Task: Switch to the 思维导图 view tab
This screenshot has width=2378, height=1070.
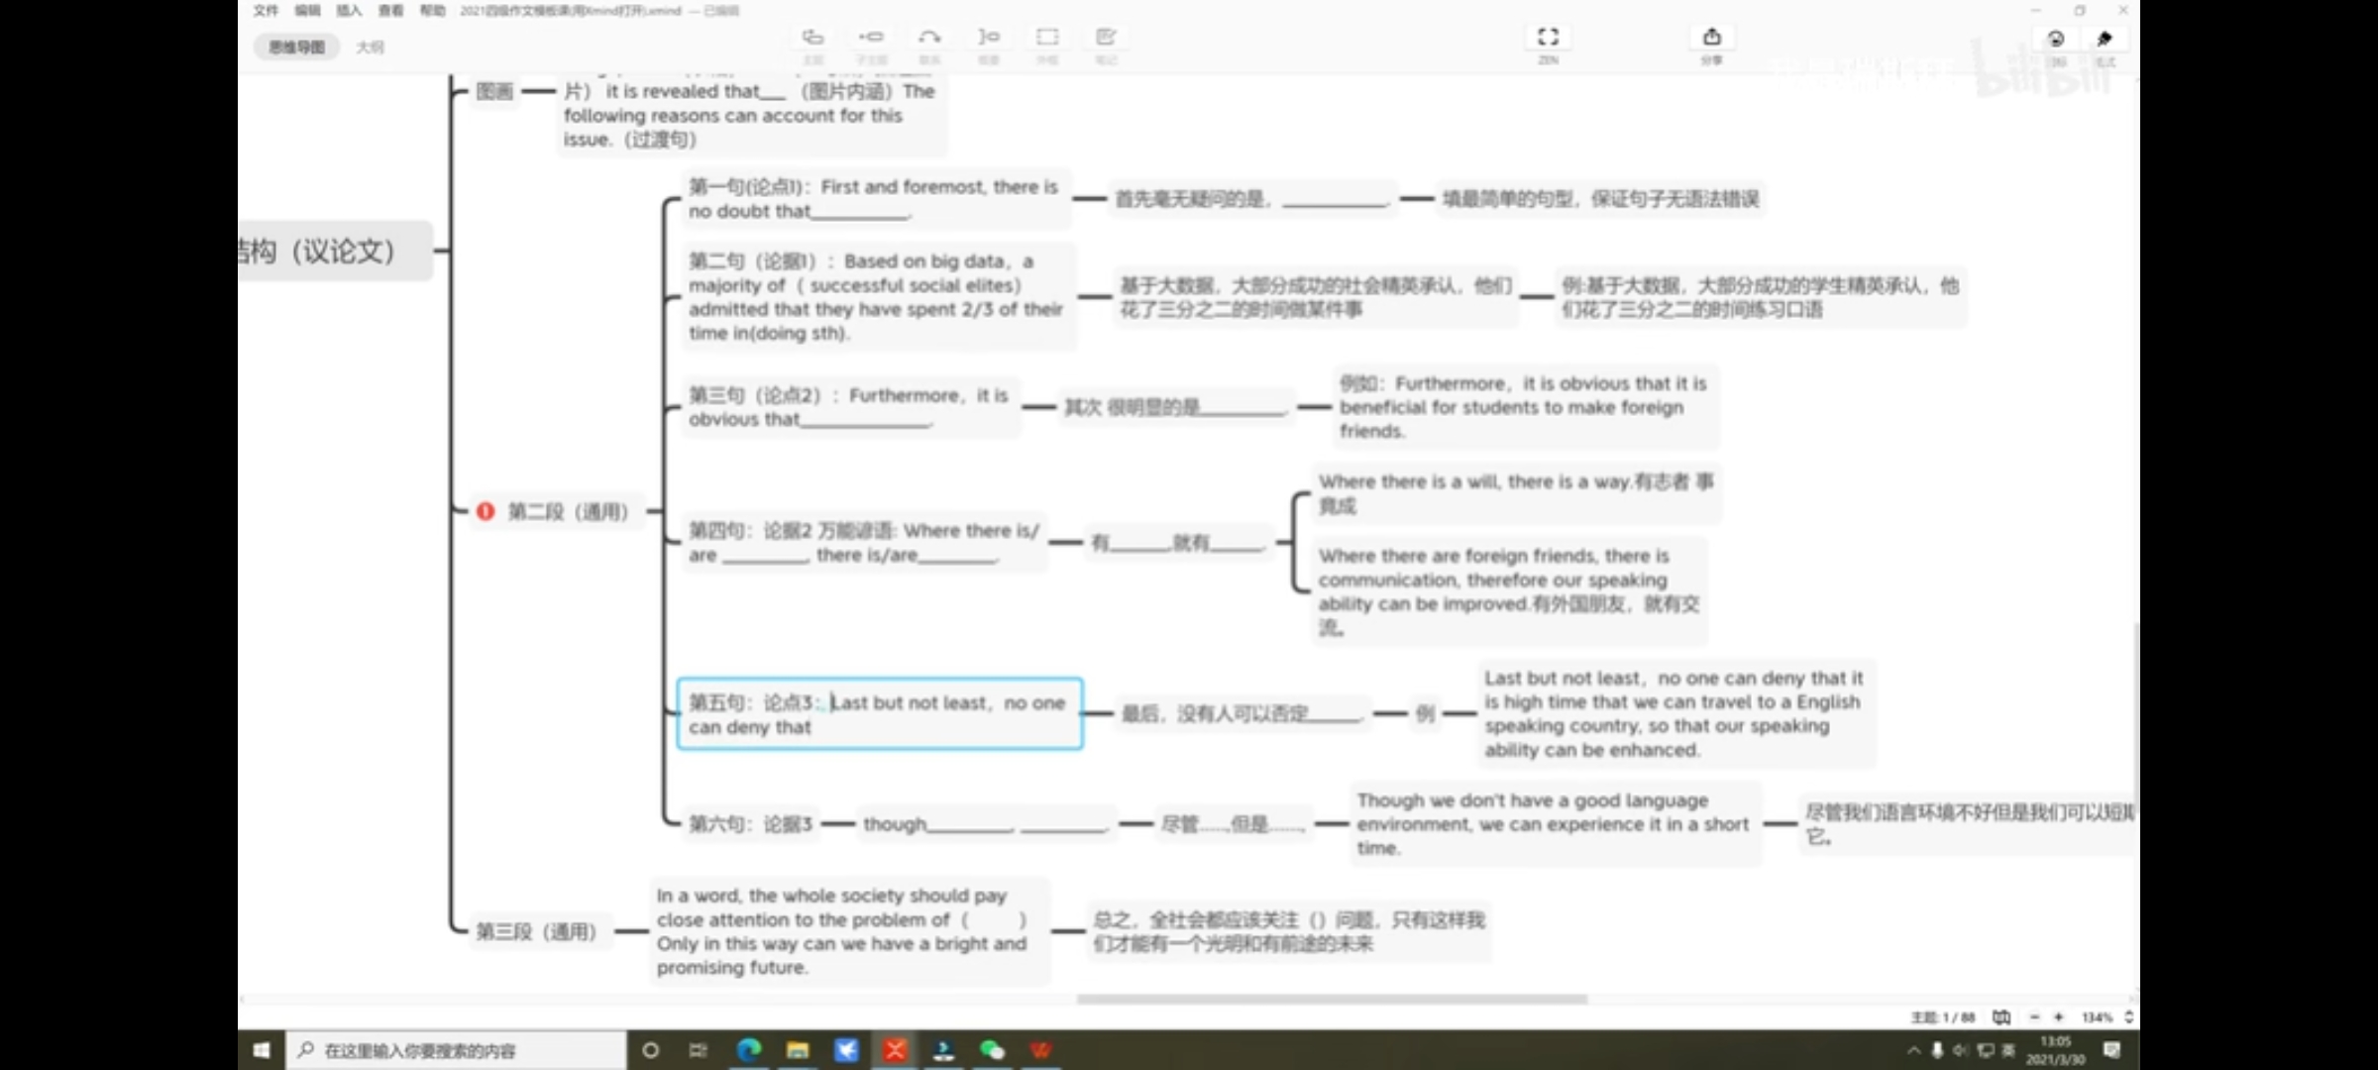Action: point(296,47)
